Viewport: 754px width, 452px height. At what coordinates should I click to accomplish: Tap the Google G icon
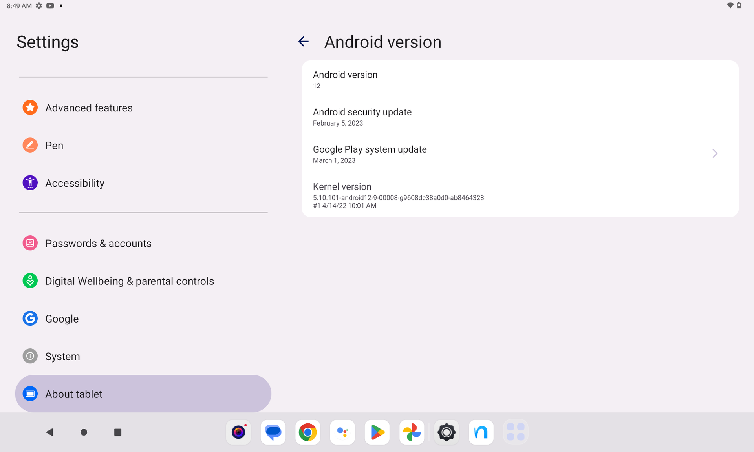tap(30, 319)
